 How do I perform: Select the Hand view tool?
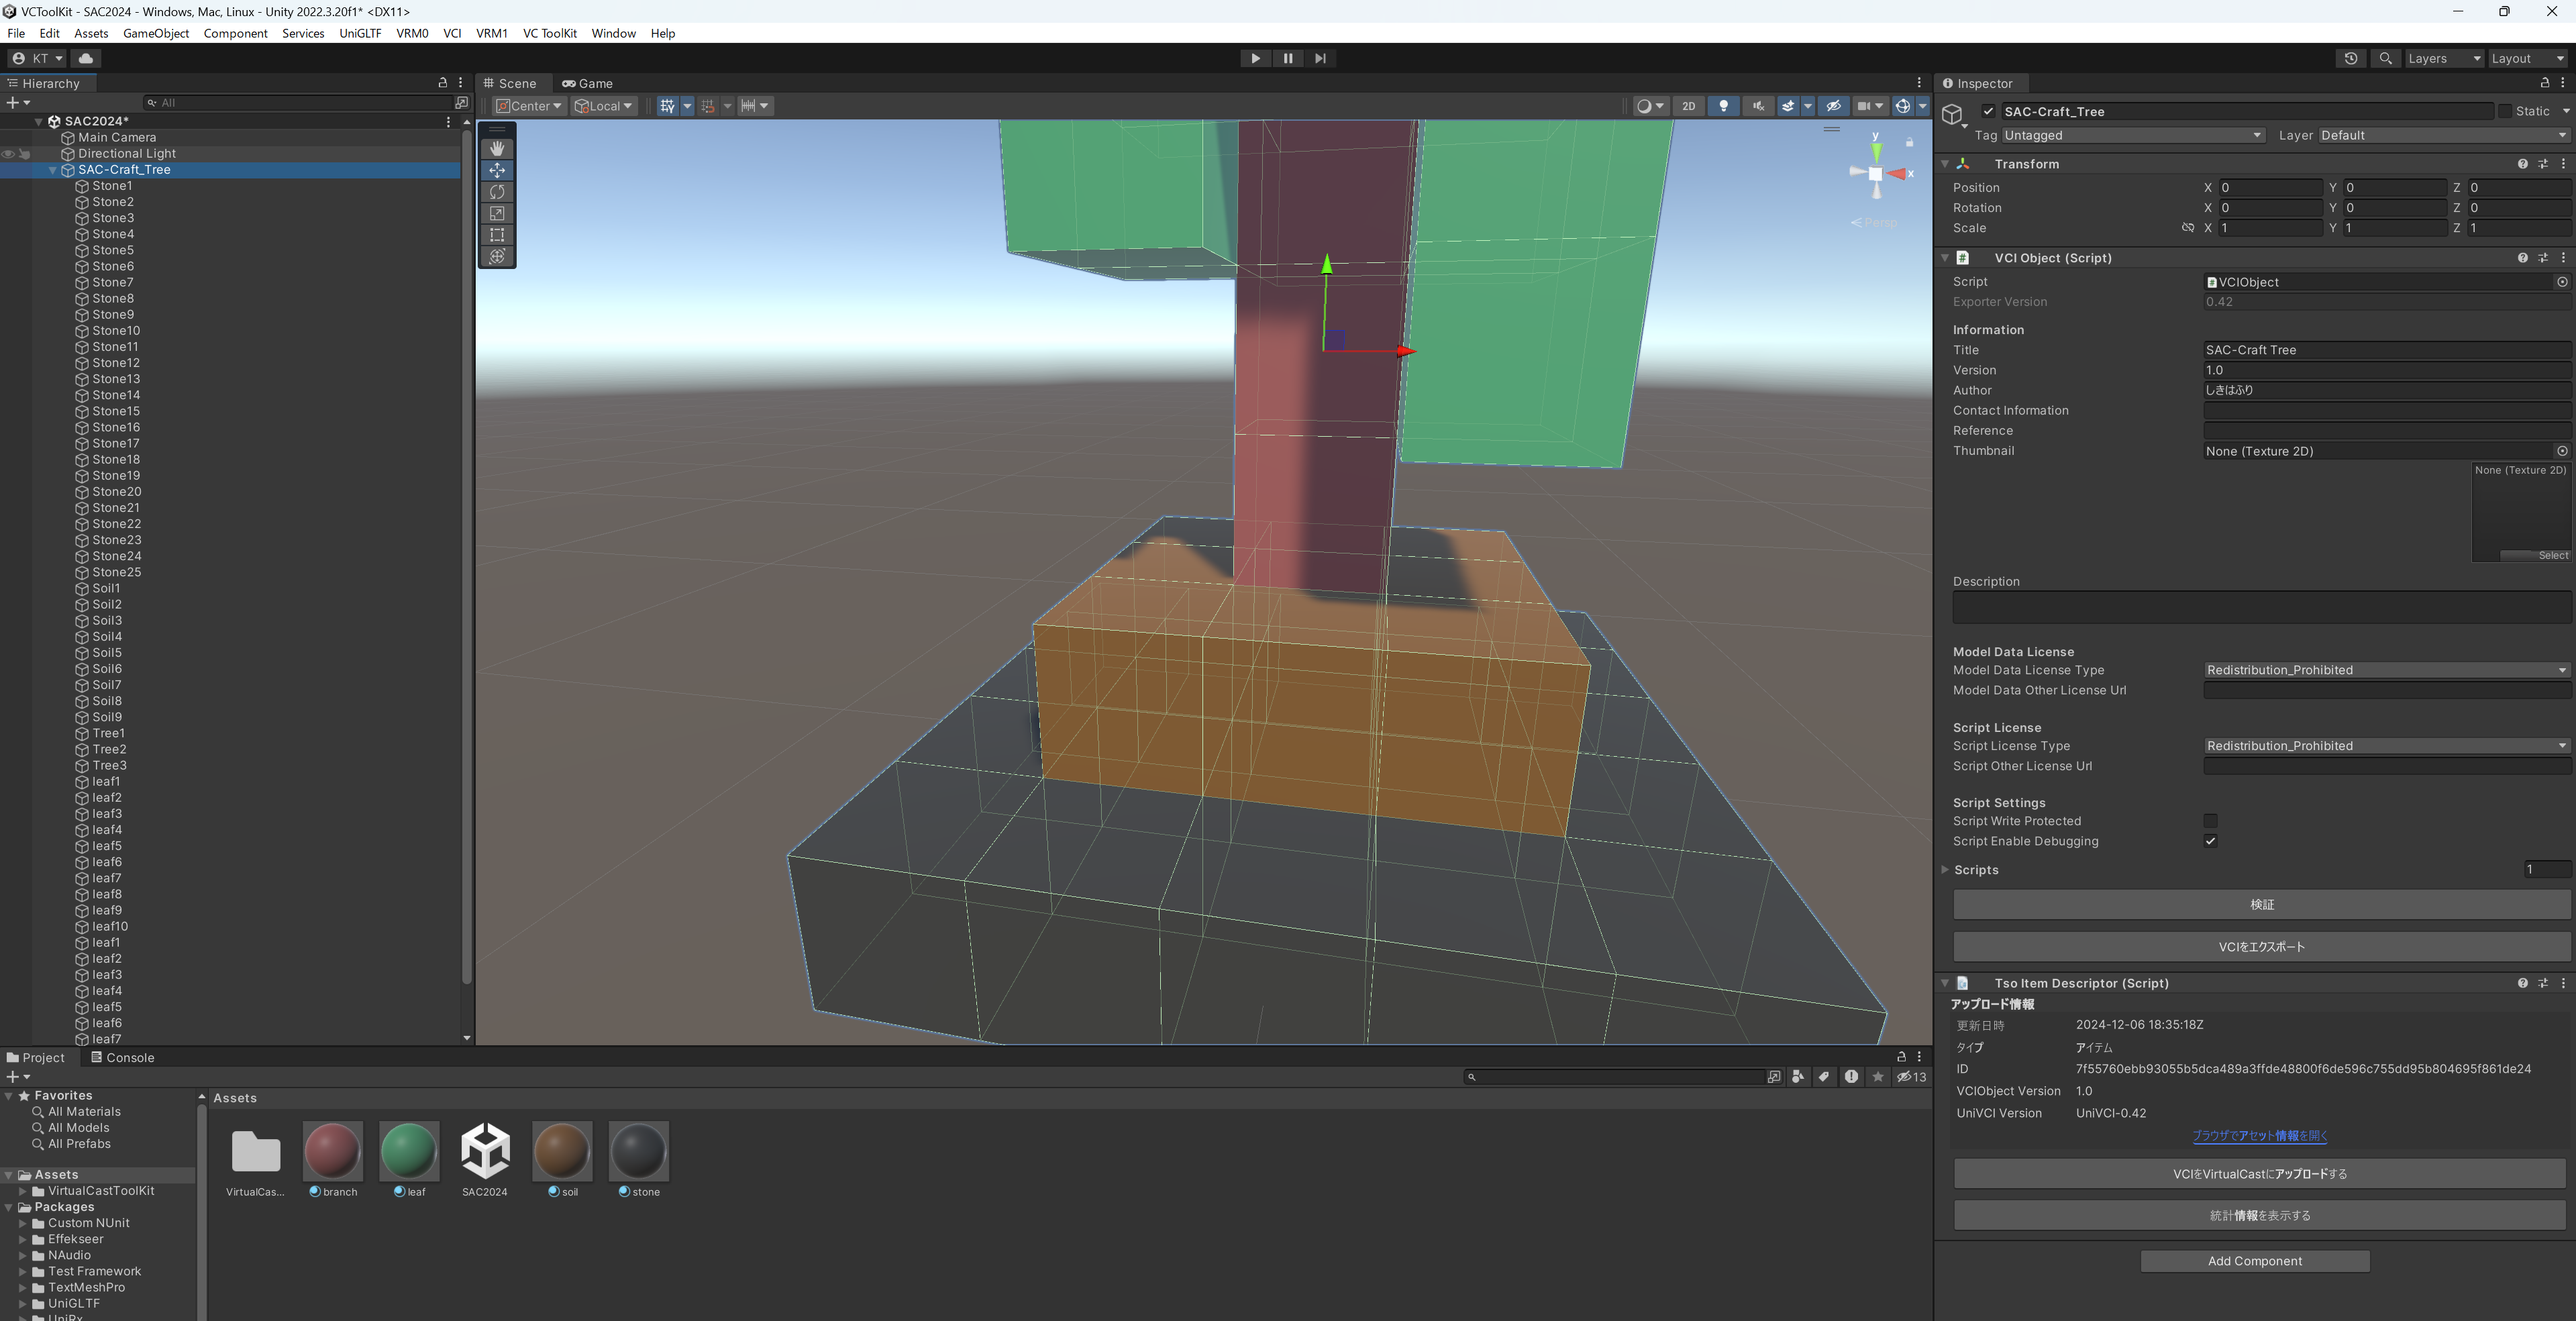[x=497, y=148]
